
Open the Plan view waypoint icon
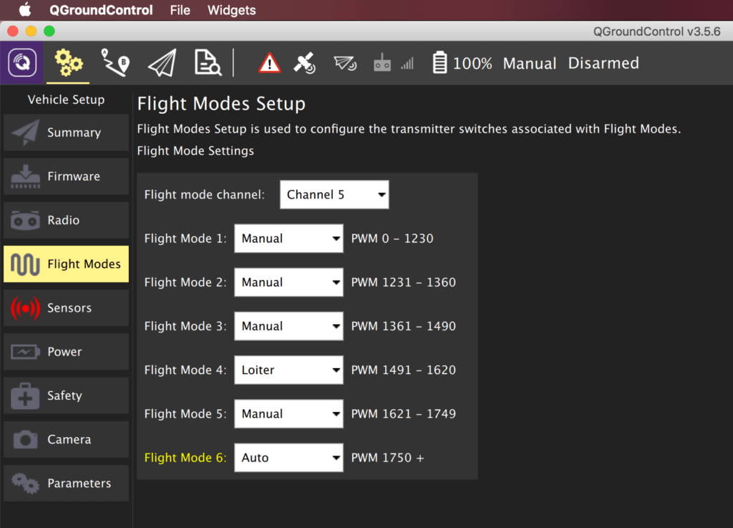(x=115, y=62)
